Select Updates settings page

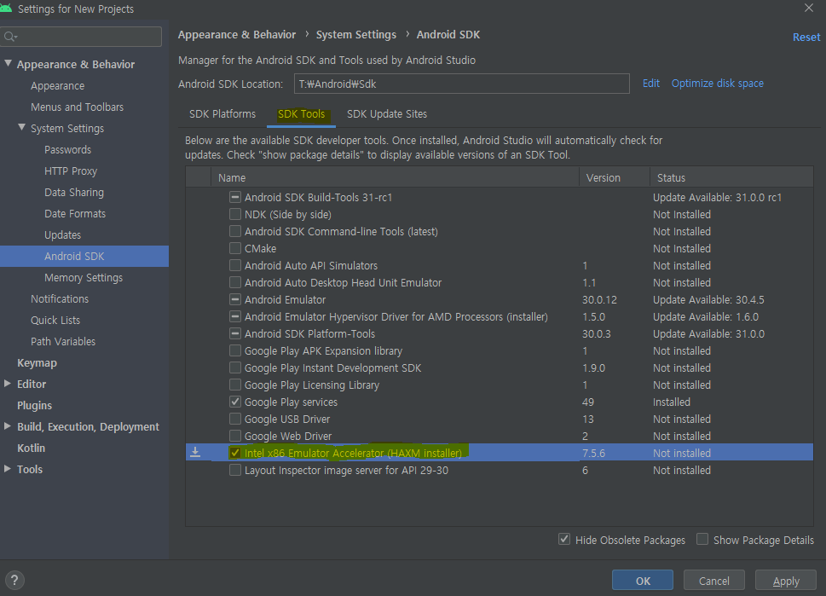click(x=63, y=235)
